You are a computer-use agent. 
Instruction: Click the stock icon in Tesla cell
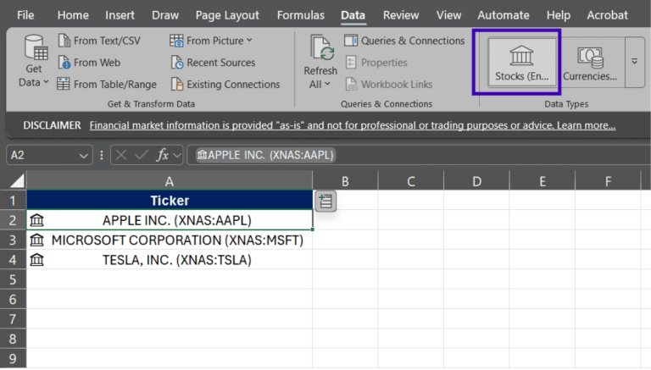click(x=37, y=260)
